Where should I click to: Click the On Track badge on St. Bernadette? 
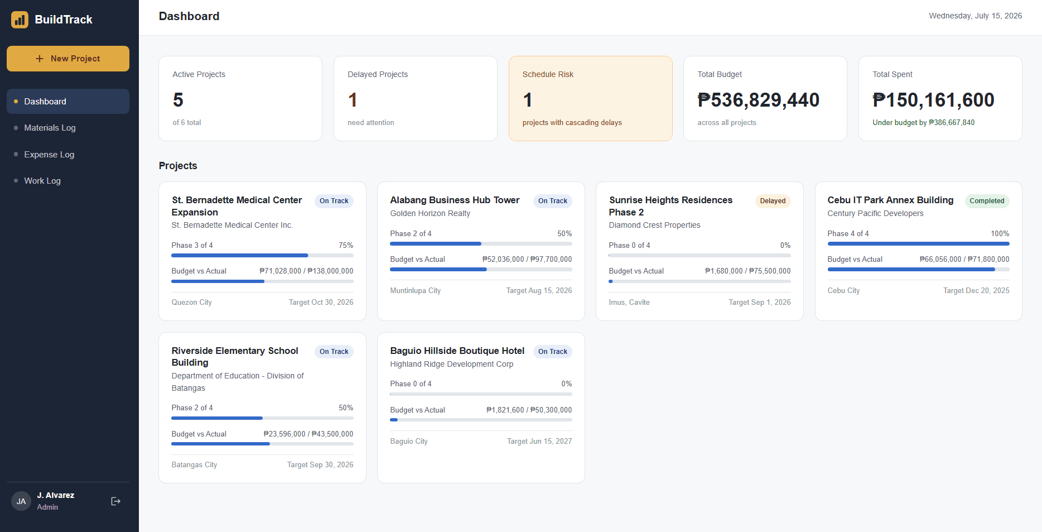334,201
